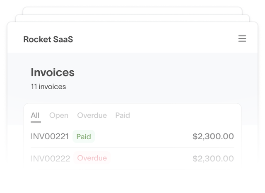The height and width of the screenshot is (193, 265).
Task: Select the All invoices tab
Action: click(35, 115)
